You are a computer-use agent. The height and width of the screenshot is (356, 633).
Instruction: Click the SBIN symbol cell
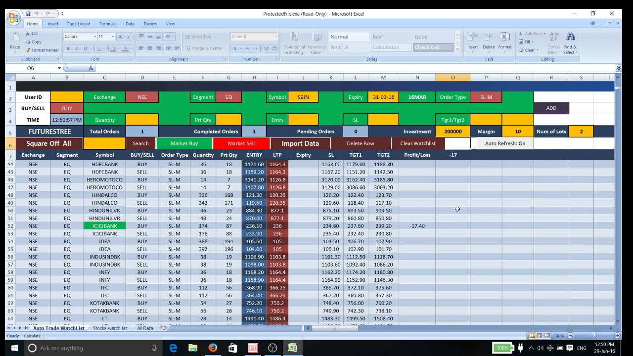pyautogui.click(x=304, y=97)
